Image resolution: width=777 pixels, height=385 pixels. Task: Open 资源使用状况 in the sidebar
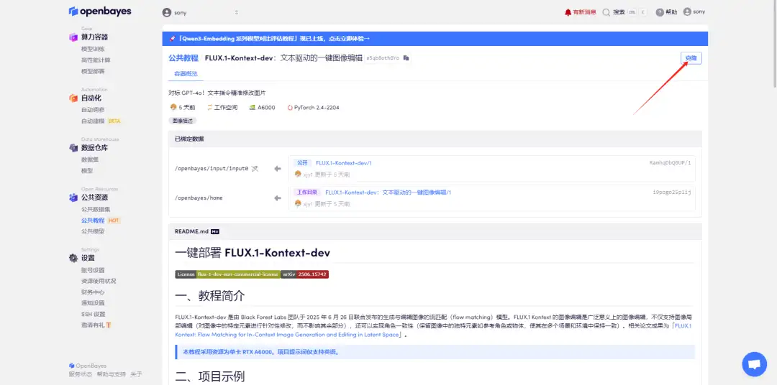[99, 281]
